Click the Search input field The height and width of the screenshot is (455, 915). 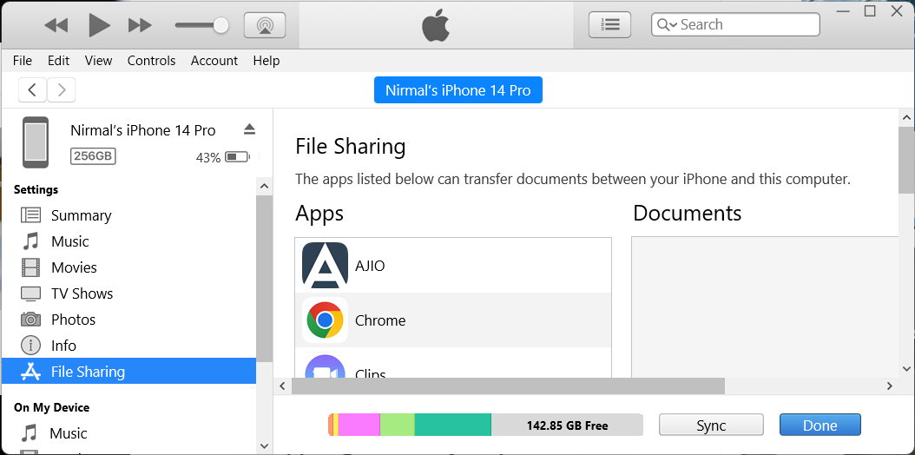click(x=735, y=24)
